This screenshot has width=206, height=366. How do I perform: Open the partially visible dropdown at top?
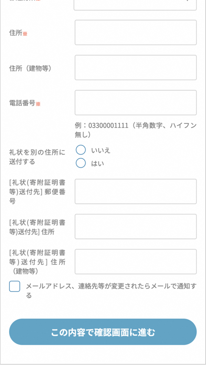point(135,4)
